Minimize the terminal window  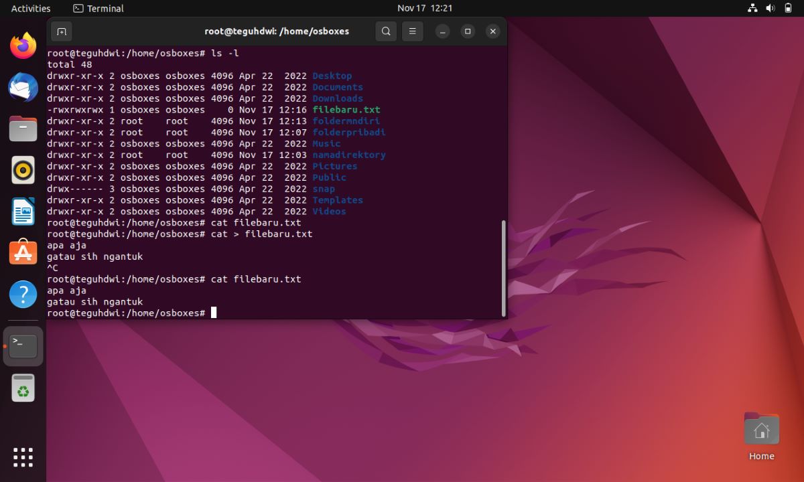pos(442,31)
